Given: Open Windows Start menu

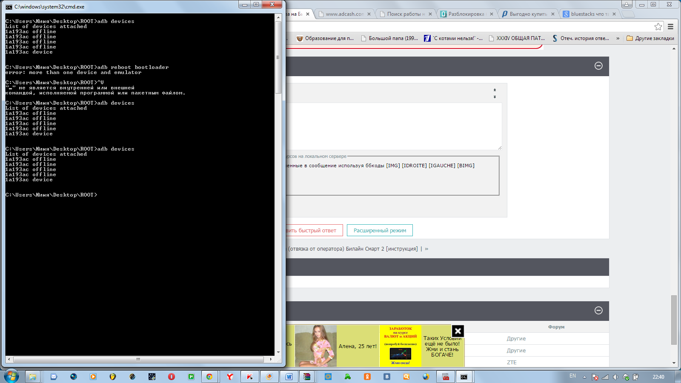Looking at the screenshot, I should [x=11, y=376].
